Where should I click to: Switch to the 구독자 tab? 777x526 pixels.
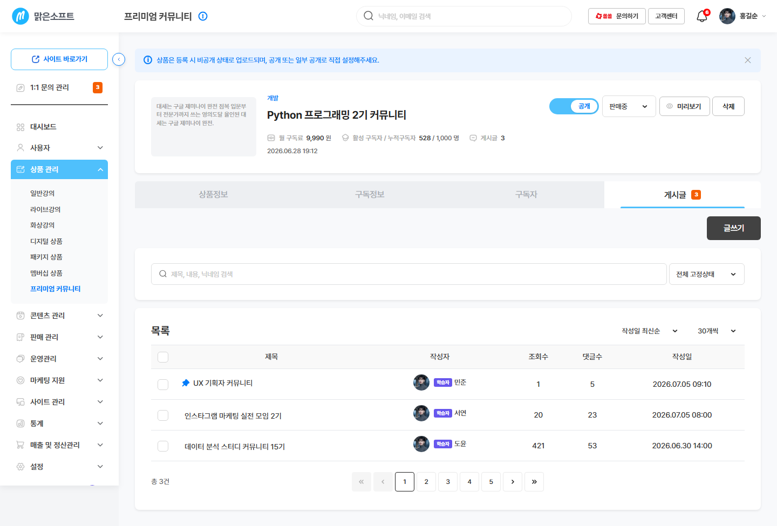point(526,195)
